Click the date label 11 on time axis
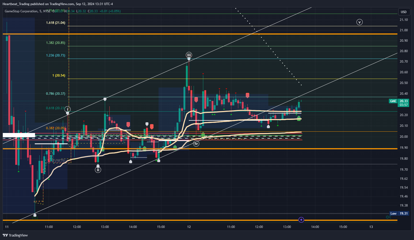Image resolution: width=414 pixels, height=240 pixels. click(x=7, y=227)
